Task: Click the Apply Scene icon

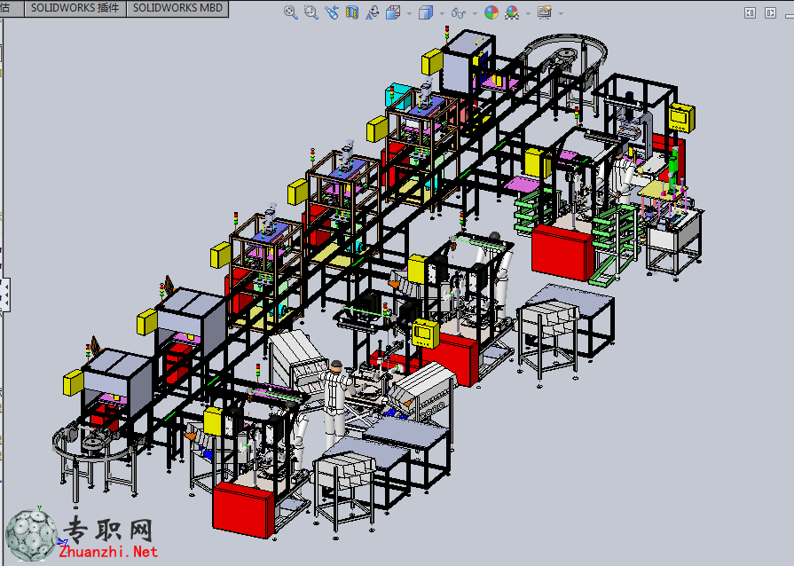Action: coord(512,12)
